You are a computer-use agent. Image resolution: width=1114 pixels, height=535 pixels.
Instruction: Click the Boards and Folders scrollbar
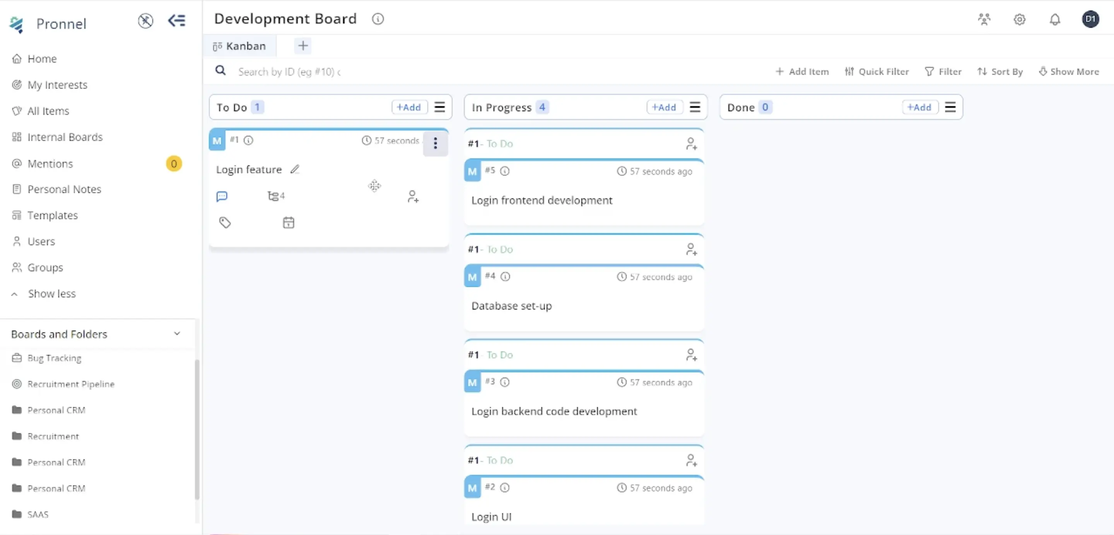(x=197, y=429)
